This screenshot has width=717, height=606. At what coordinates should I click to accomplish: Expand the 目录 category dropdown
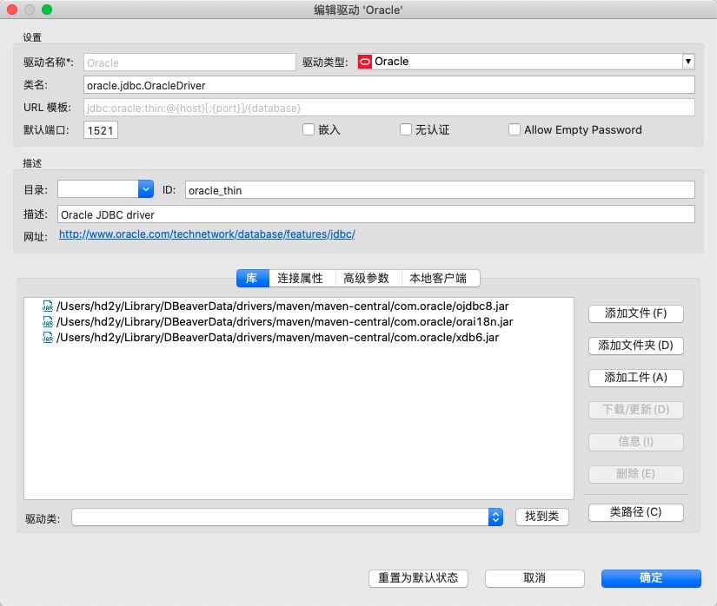coord(145,189)
